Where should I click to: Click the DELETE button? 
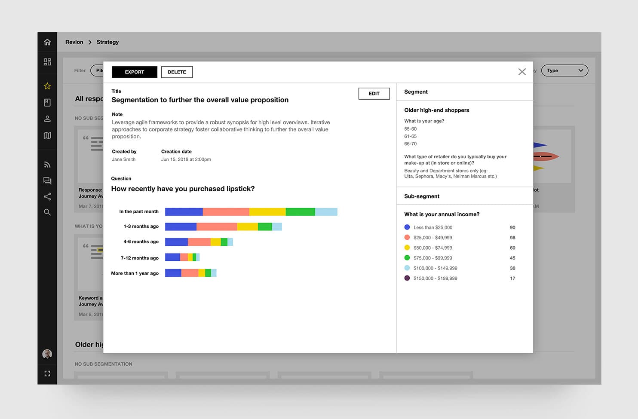pos(177,72)
